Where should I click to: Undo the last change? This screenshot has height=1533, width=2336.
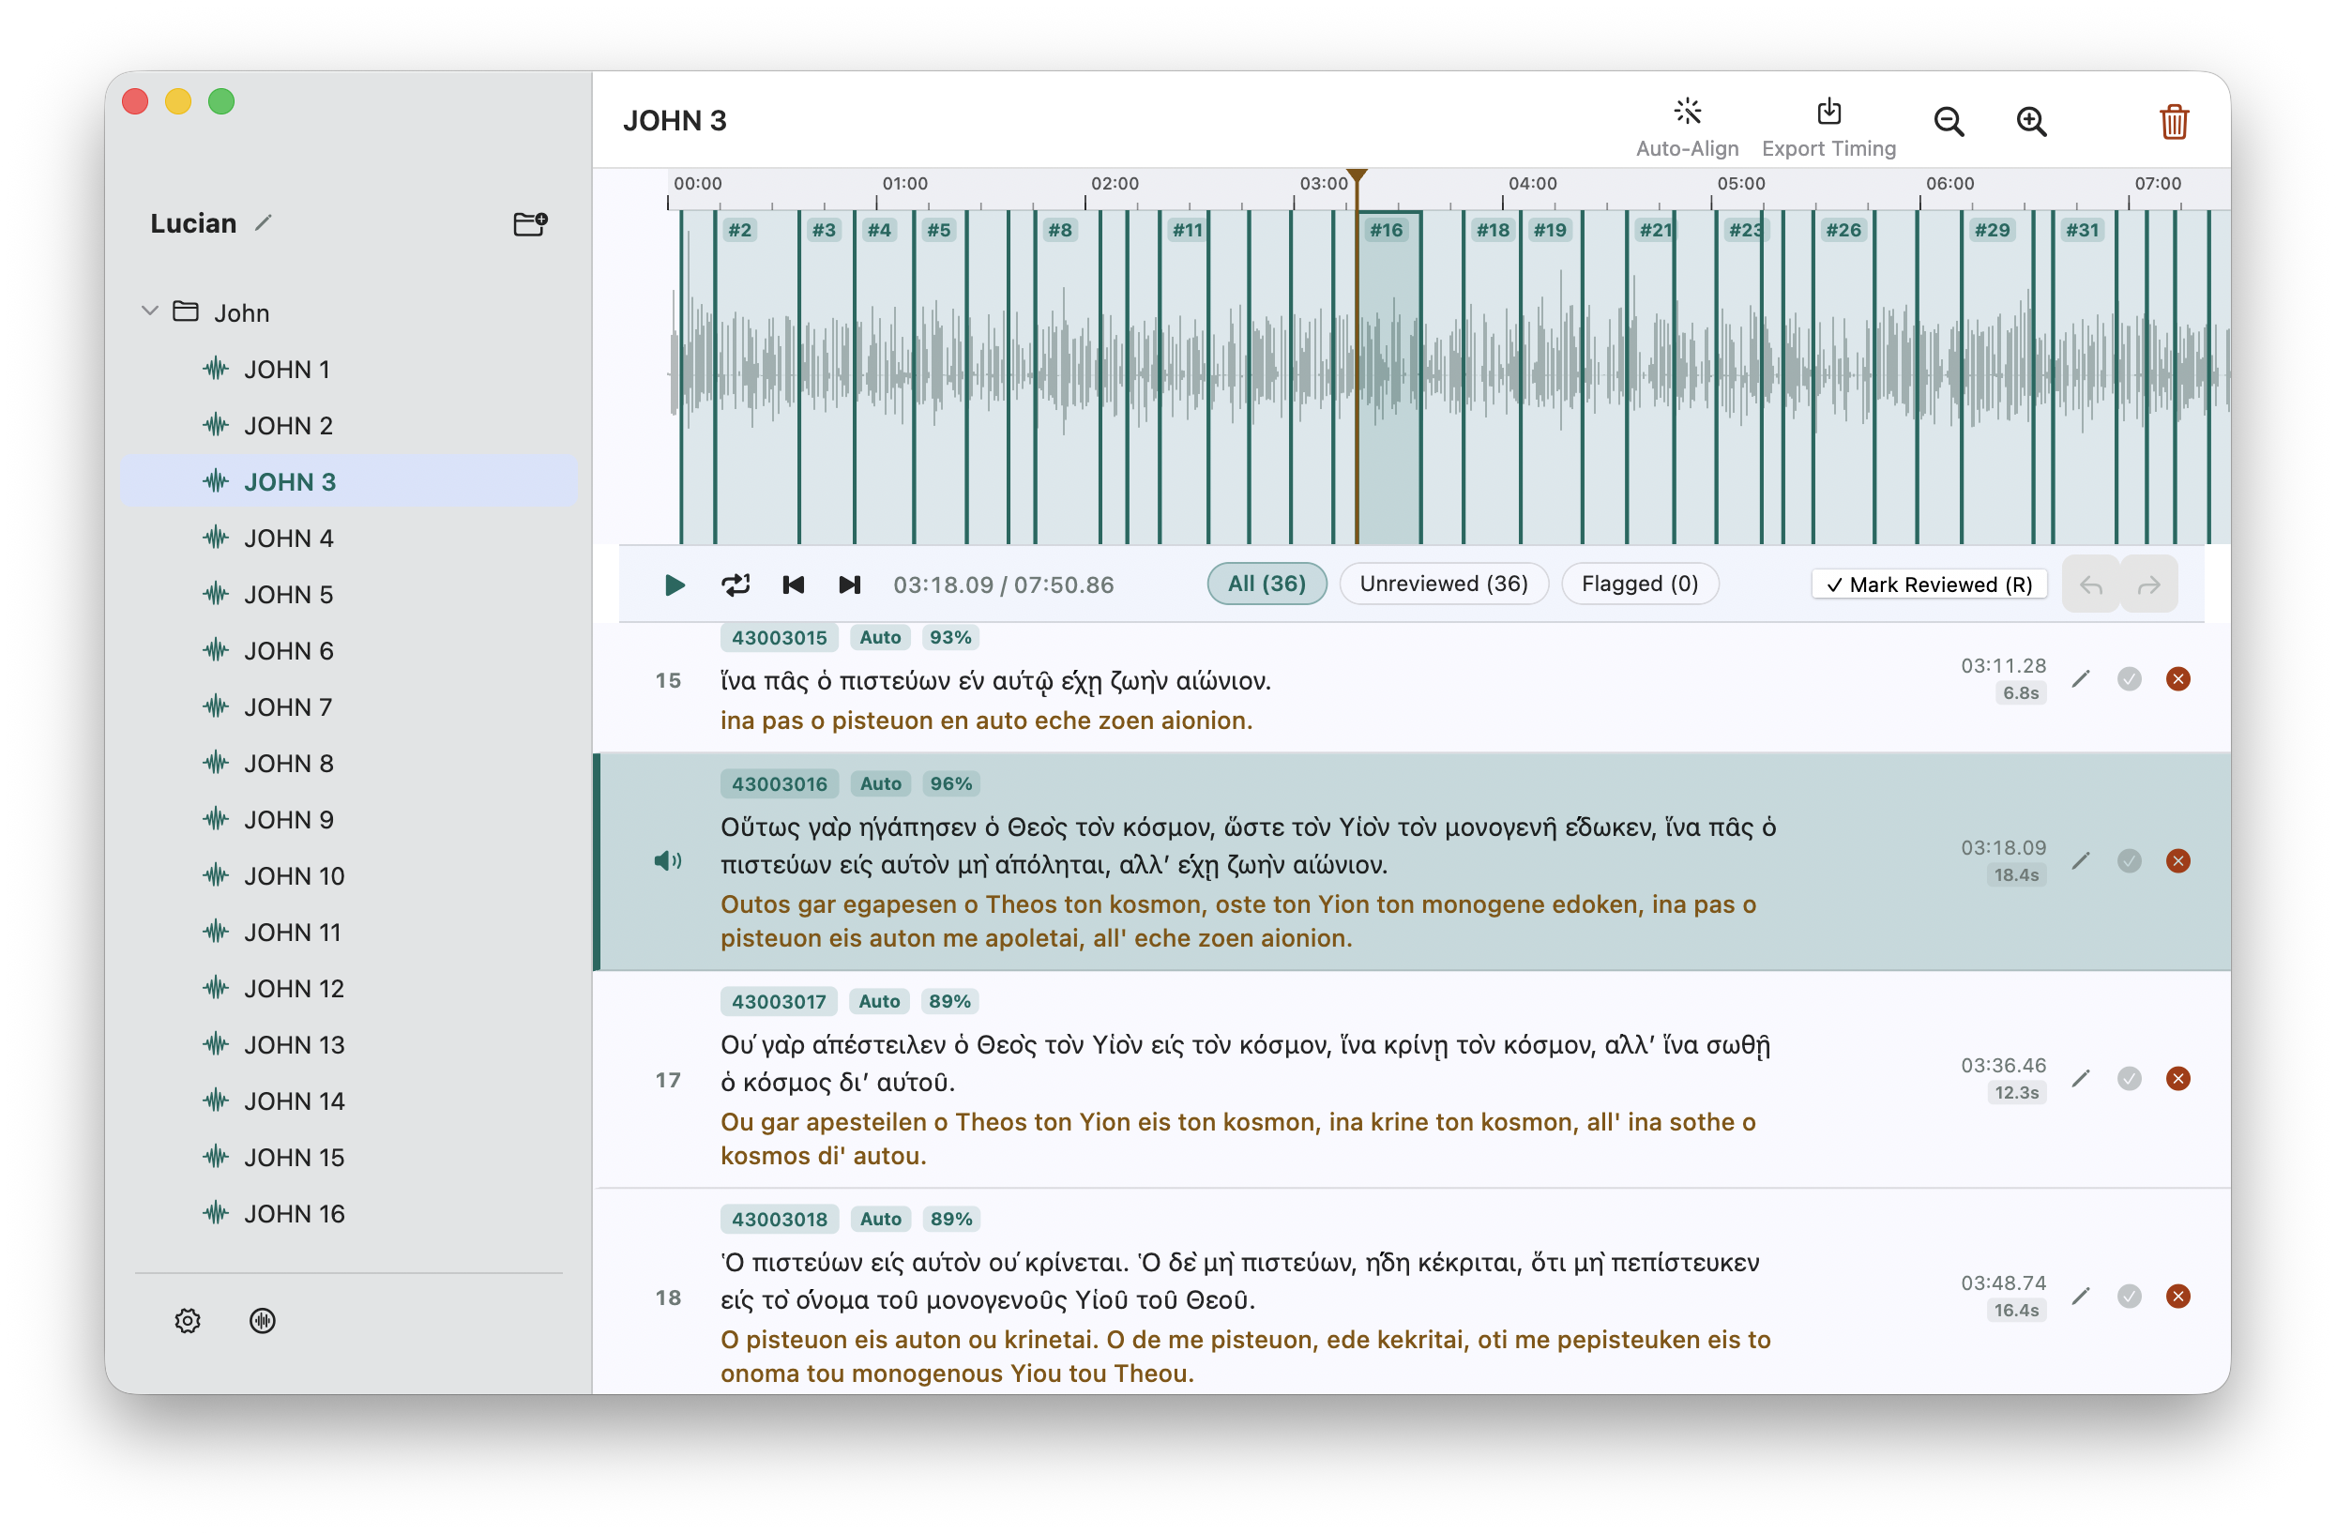pos(2090,584)
